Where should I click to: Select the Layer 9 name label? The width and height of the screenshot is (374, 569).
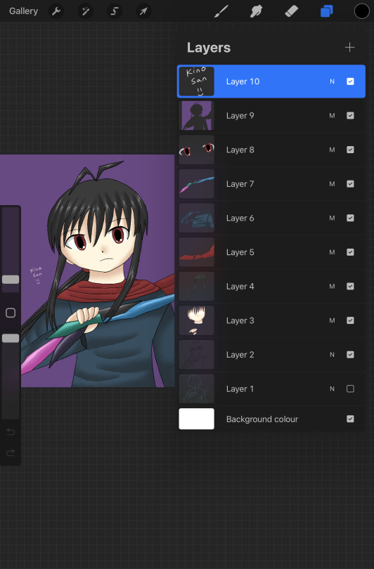coord(240,116)
